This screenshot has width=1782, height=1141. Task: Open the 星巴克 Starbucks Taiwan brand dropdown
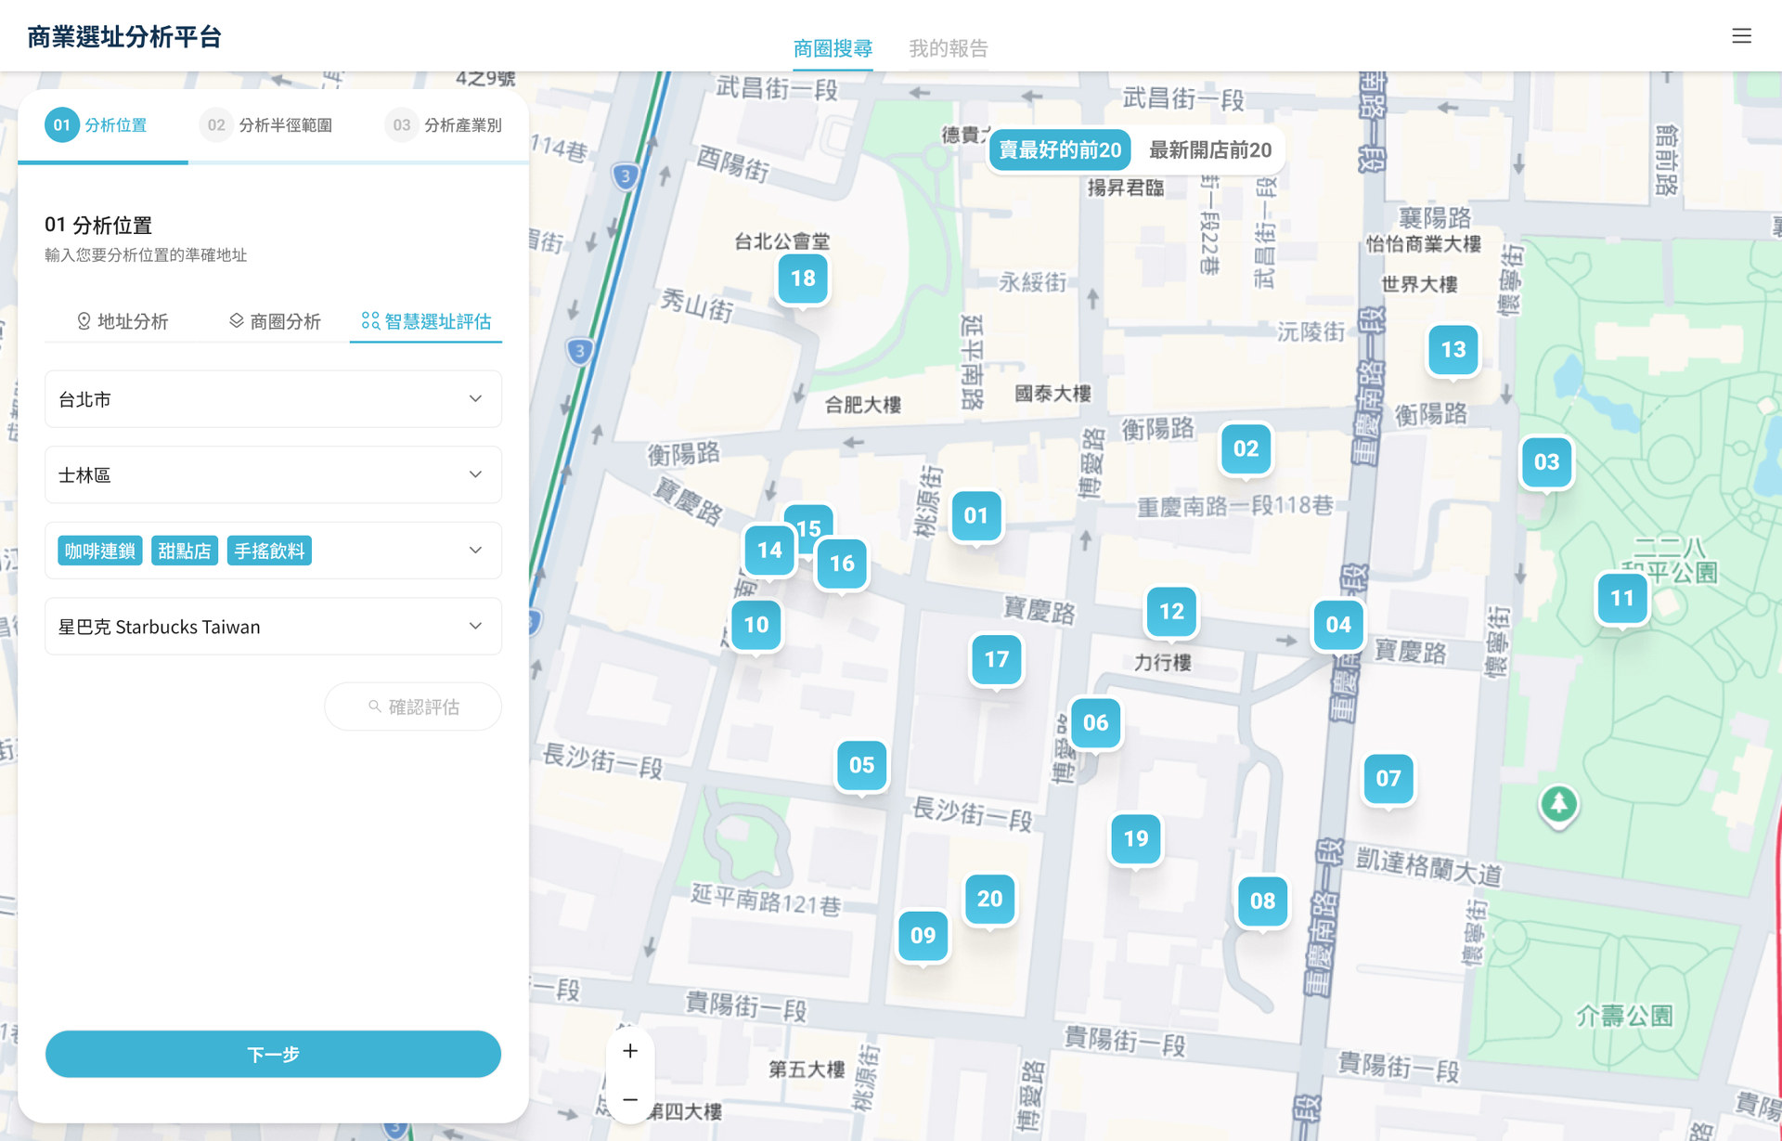tap(273, 627)
